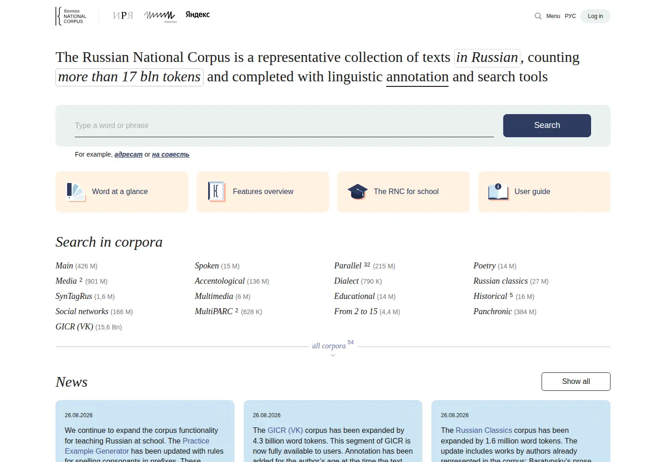
Task: Switch language to РУС
Action: pyautogui.click(x=570, y=16)
